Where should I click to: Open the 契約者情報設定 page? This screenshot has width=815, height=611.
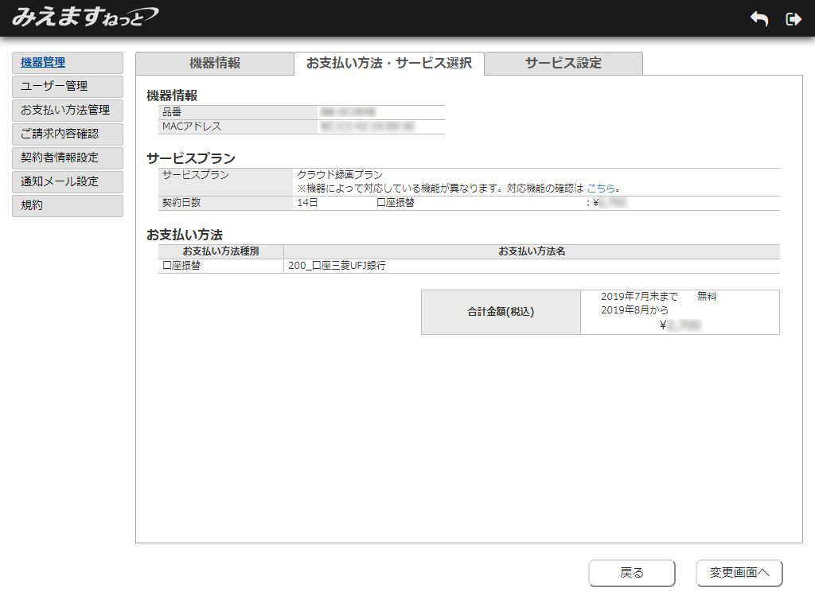[x=67, y=158]
